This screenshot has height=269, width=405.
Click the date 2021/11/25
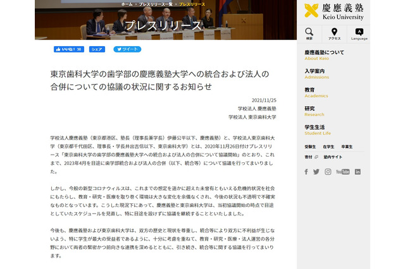coord(264,100)
